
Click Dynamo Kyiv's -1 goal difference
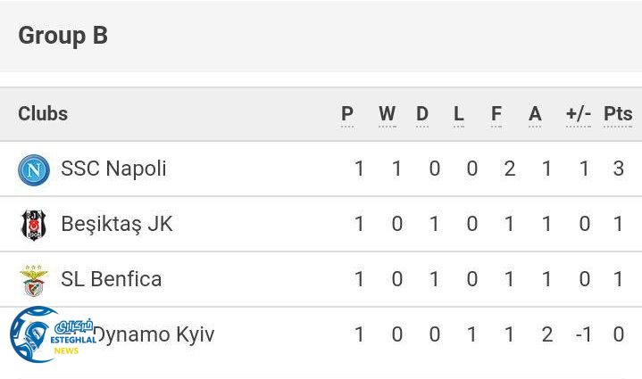click(584, 334)
